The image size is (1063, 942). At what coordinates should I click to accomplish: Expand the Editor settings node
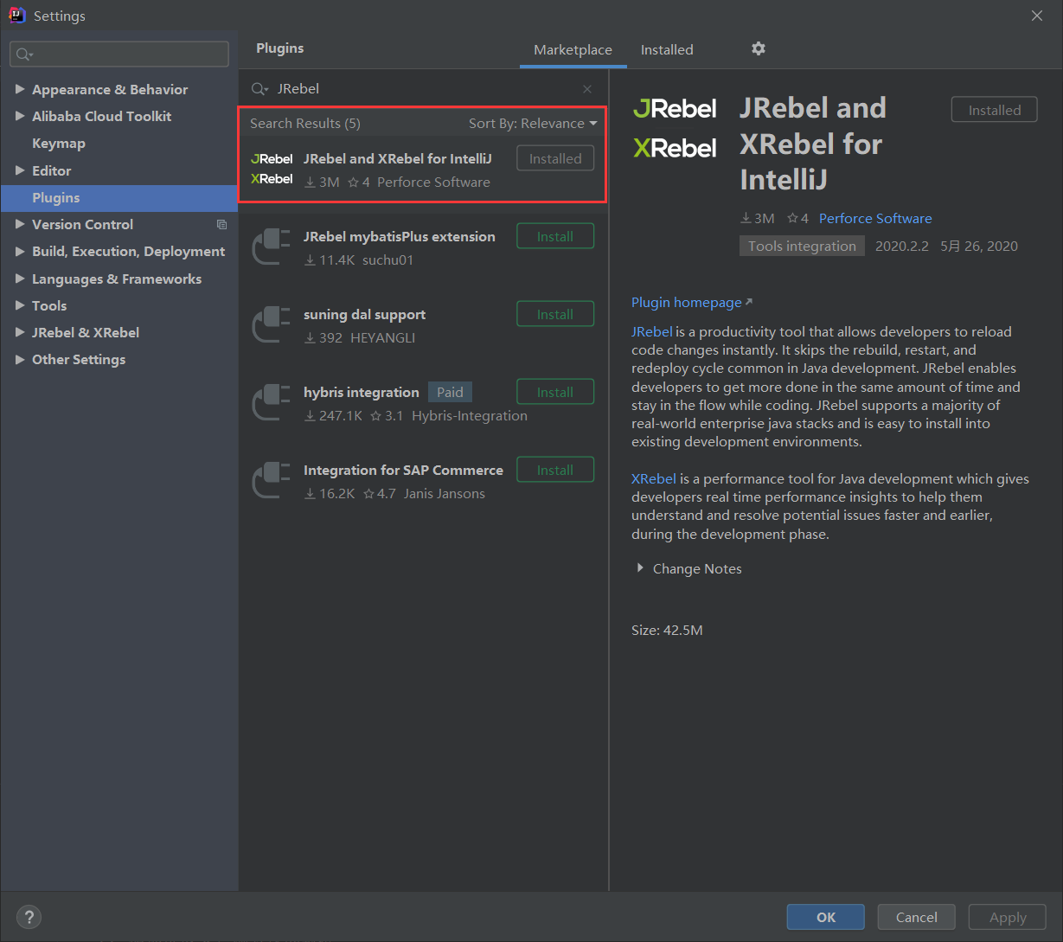pyautogui.click(x=20, y=170)
